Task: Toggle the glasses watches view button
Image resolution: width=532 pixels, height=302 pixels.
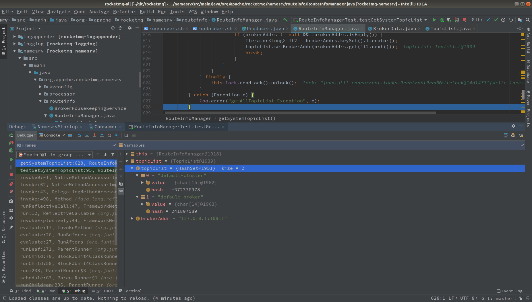Action: 121,191
